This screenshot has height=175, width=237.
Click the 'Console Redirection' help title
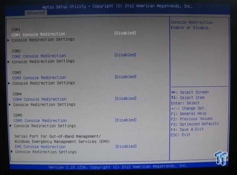tap(192, 23)
